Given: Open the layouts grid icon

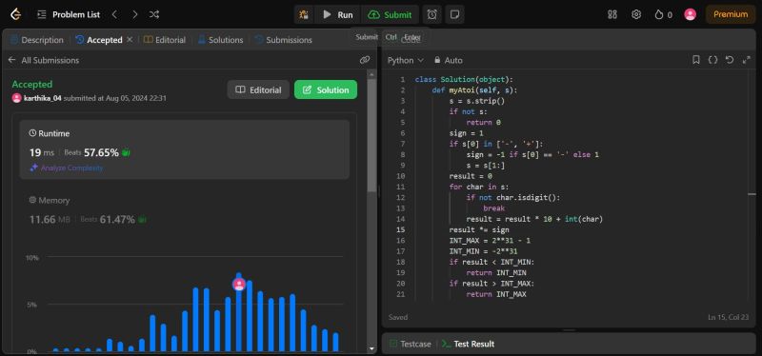Looking at the screenshot, I should (x=612, y=14).
